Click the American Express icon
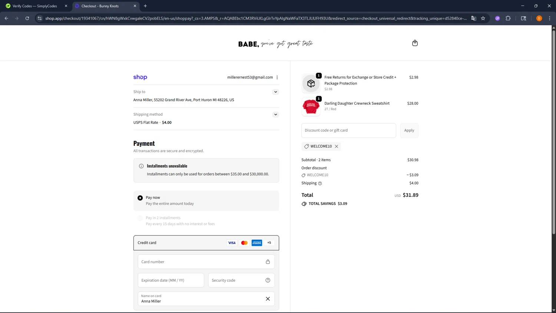 tap(257, 243)
